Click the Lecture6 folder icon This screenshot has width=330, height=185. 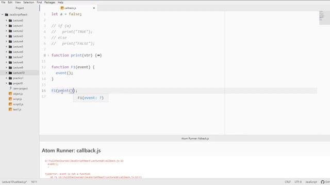(x=10, y=52)
